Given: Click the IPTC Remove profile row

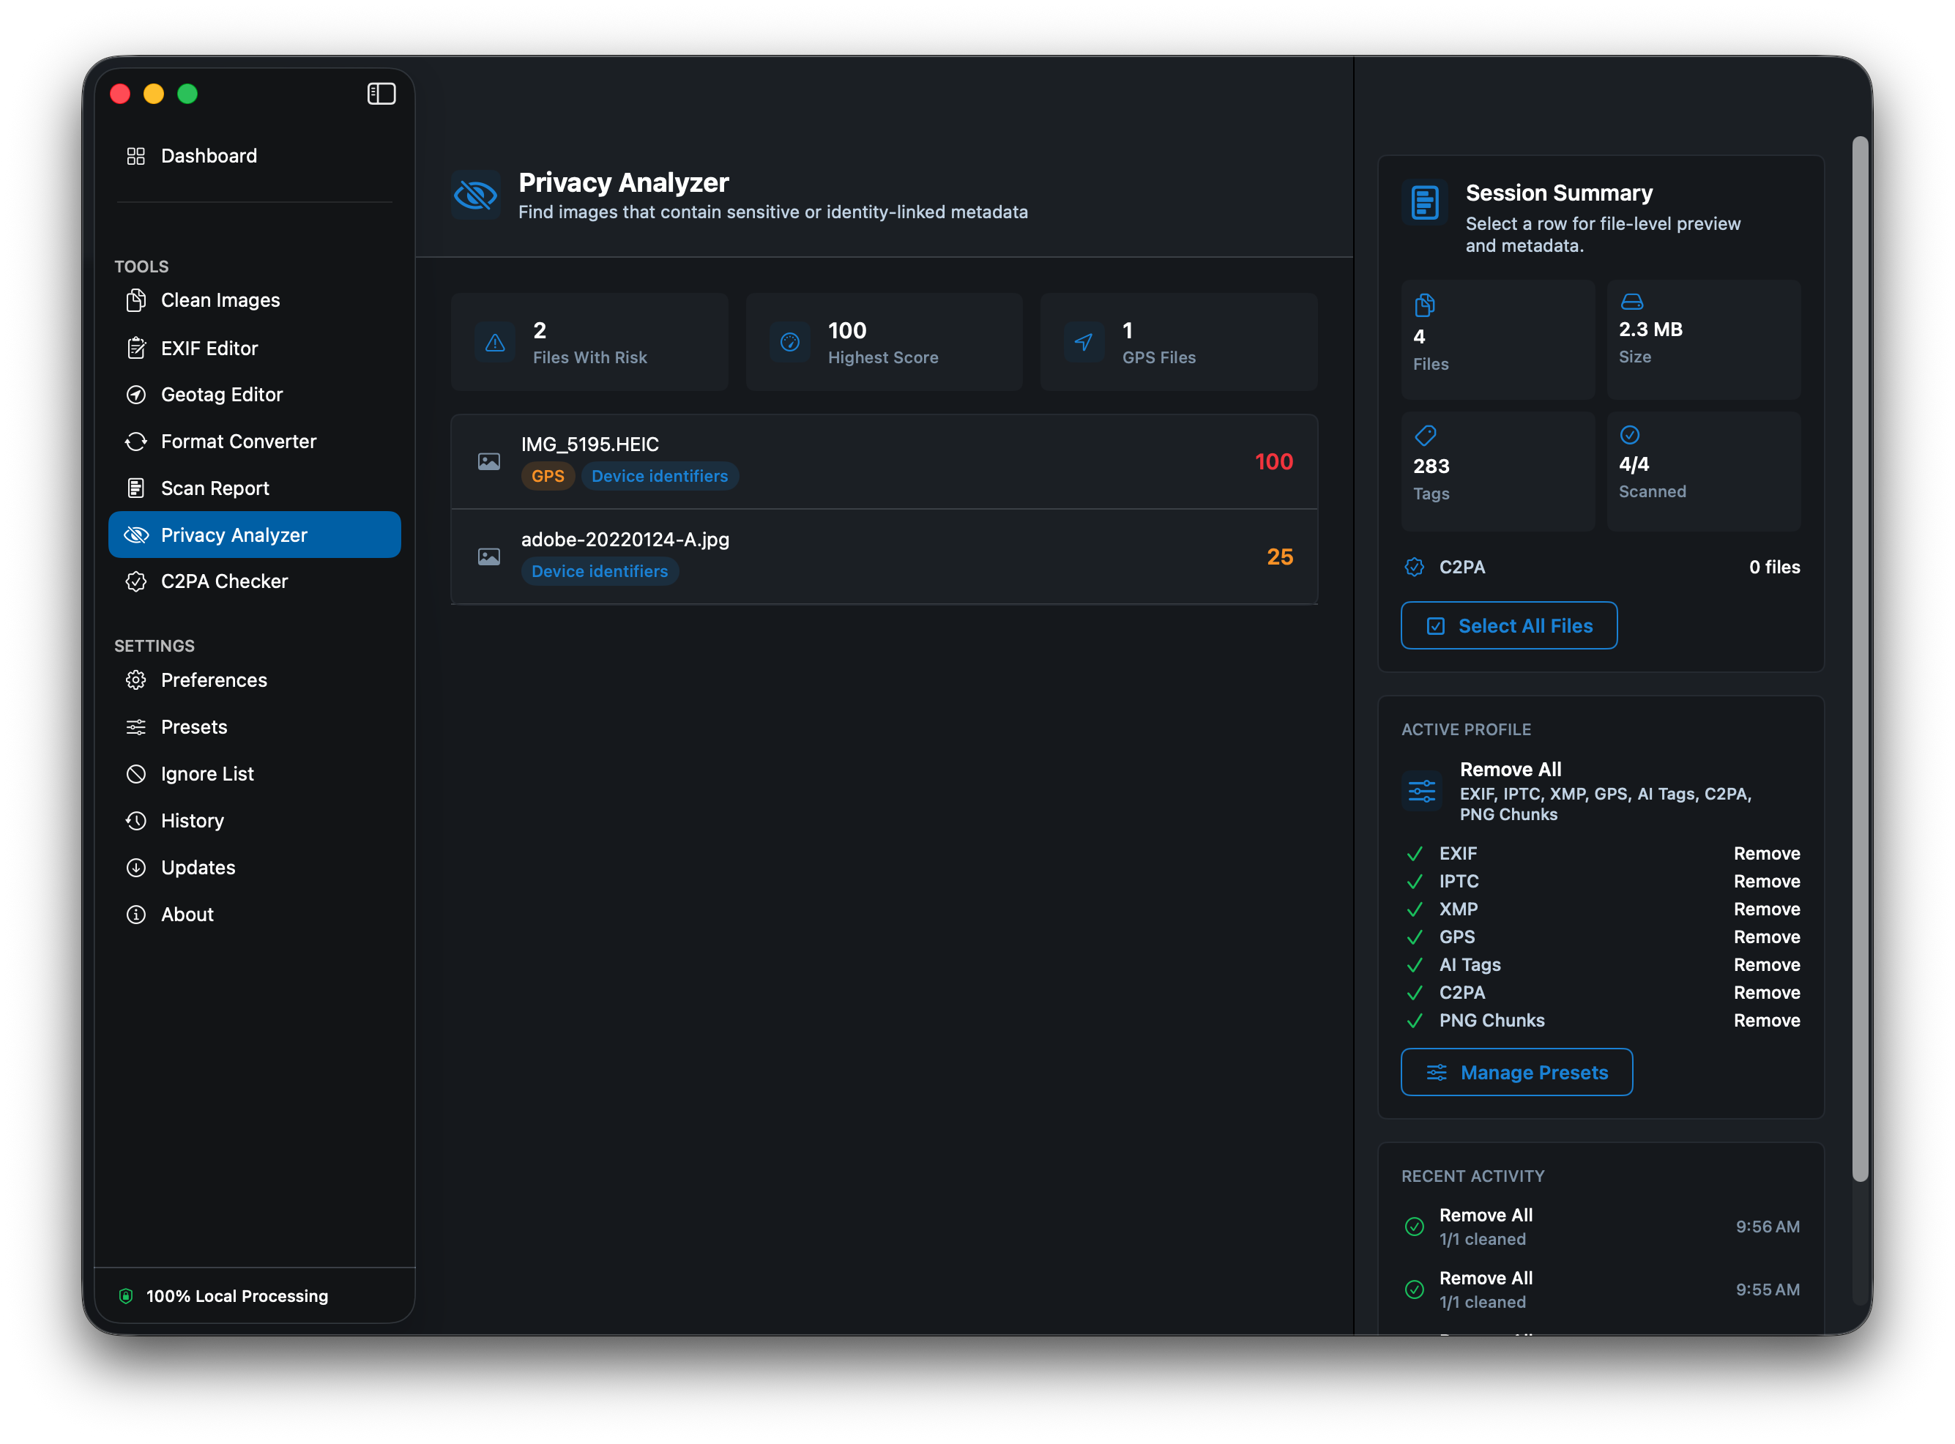Looking at the screenshot, I should (x=1601, y=881).
